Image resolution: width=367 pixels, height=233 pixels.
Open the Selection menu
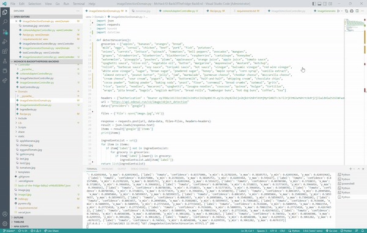35,4
